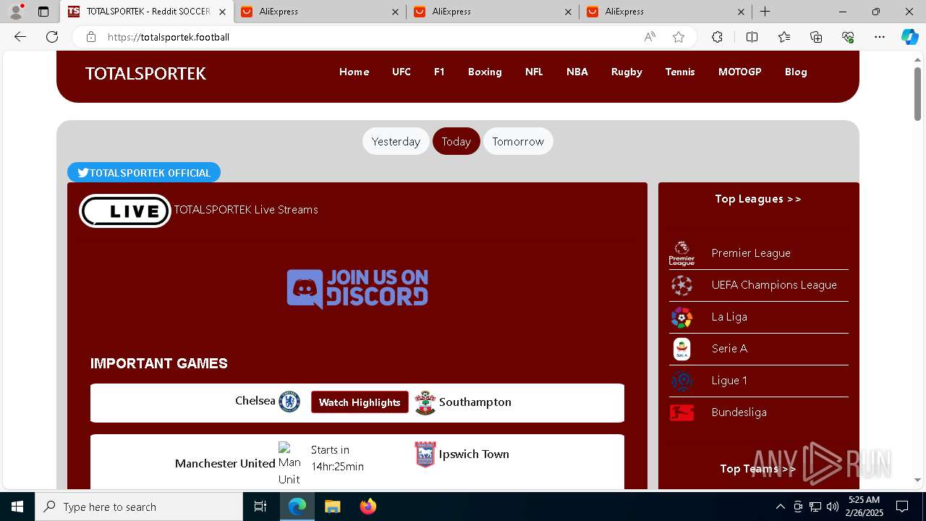Image resolution: width=926 pixels, height=521 pixels.
Task: Open profile avatar icon
Action: click(16, 12)
